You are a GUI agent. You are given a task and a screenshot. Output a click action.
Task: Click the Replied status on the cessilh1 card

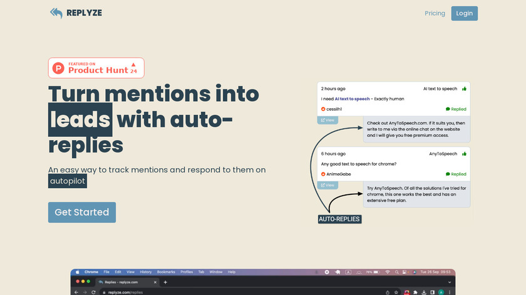[456, 109]
